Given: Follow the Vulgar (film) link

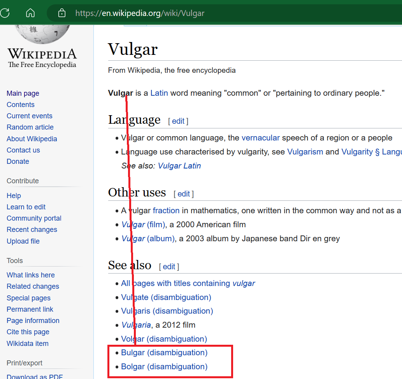Looking at the screenshot, I should [x=143, y=225].
